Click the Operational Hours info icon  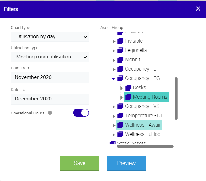click(50, 113)
